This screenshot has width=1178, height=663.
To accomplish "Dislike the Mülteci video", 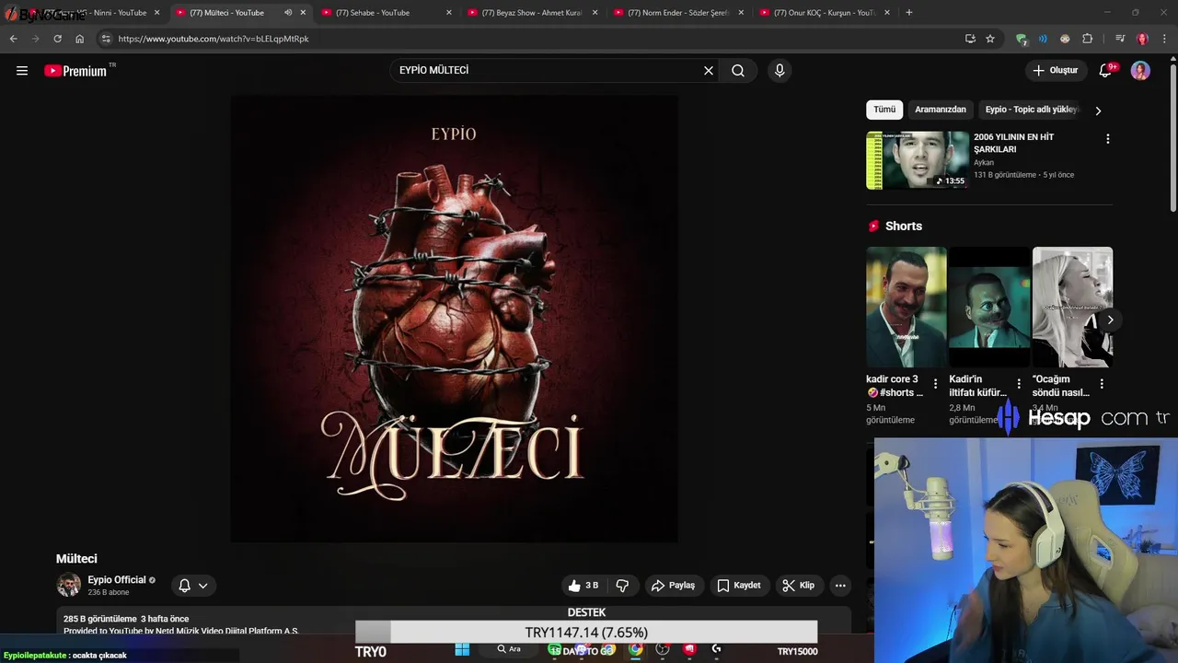I will (x=622, y=586).
